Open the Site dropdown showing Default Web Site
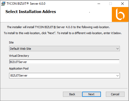Image resolution: width=129 pixels, height=101 pixels. (x=64, y=49)
